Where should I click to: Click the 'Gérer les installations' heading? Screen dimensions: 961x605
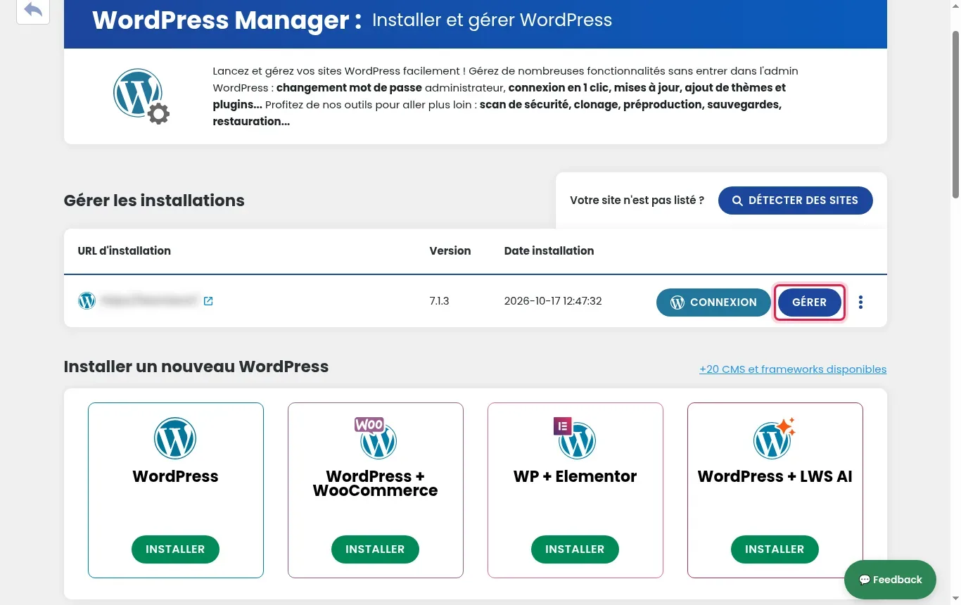[x=154, y=200]
